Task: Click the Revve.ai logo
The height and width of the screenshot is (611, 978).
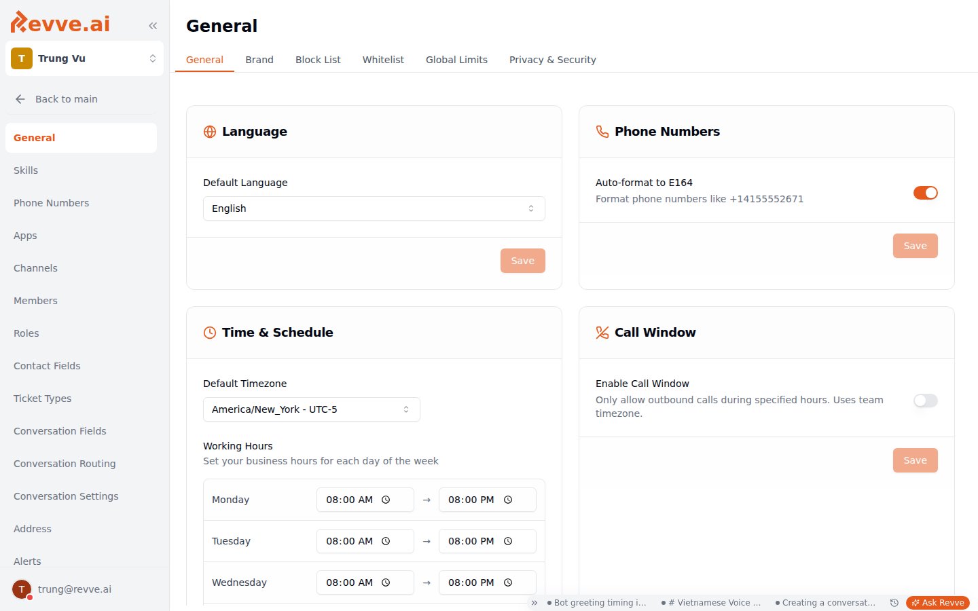Action: click(60, 22)
